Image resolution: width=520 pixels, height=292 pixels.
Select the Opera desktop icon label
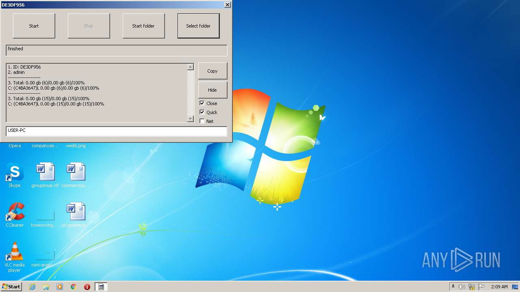pos(15,146)
